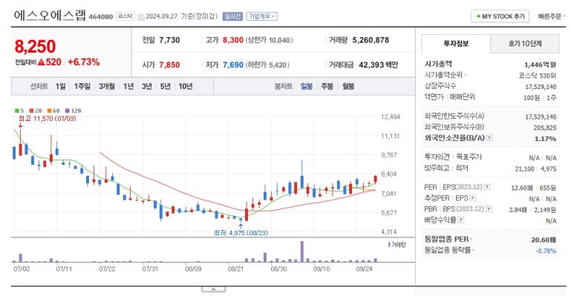Select the 10년 line chart period
The height and width of the screenshot is (296, 574).
point(186,86)
